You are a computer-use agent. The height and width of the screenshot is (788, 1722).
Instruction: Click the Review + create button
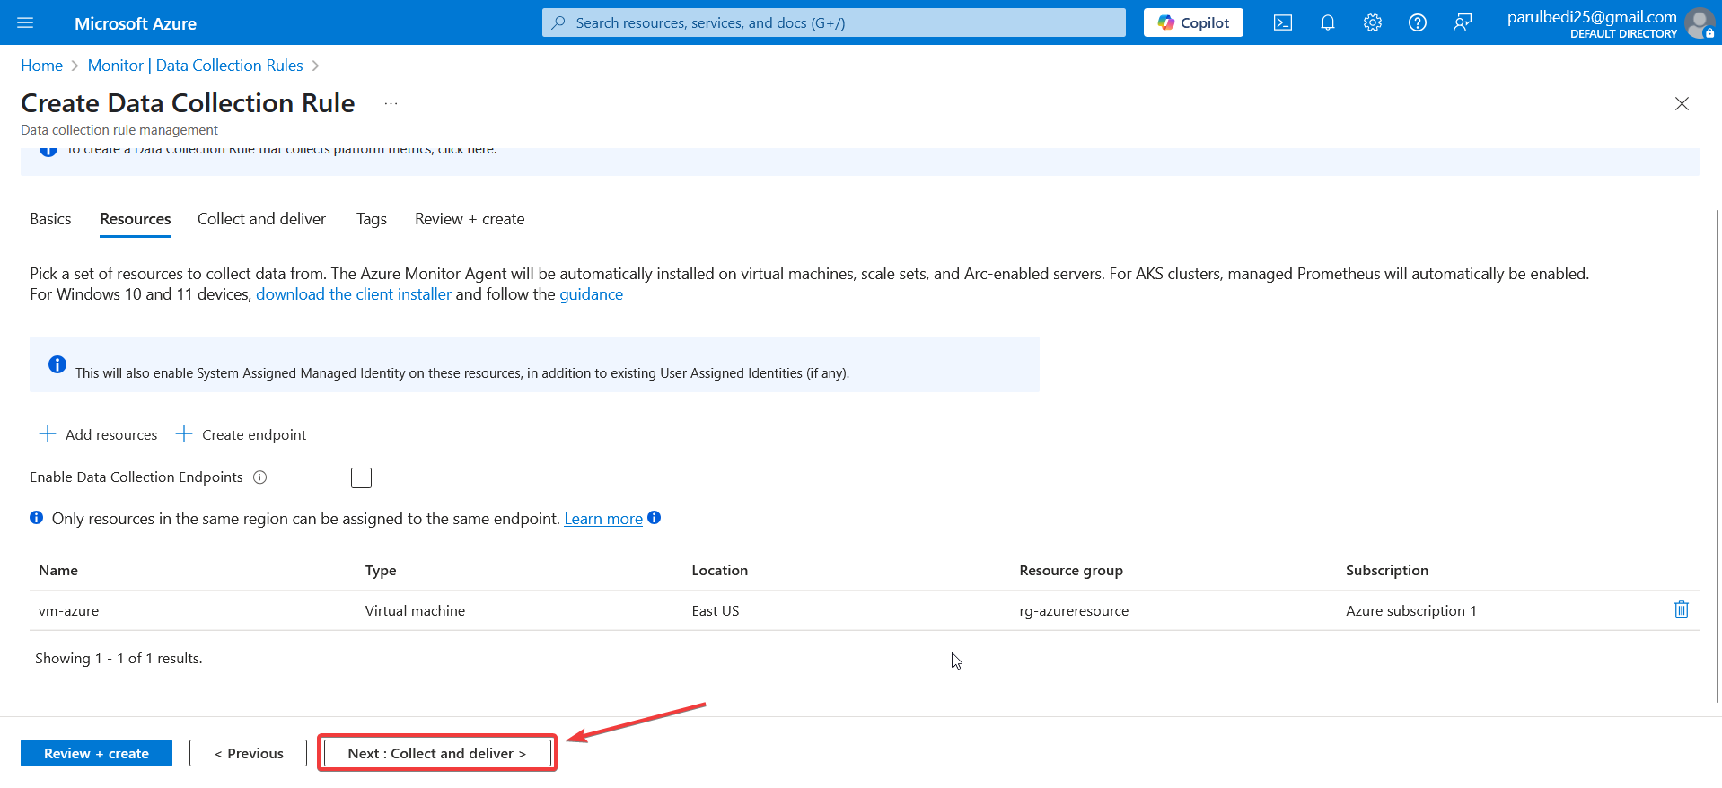[96, 753]
